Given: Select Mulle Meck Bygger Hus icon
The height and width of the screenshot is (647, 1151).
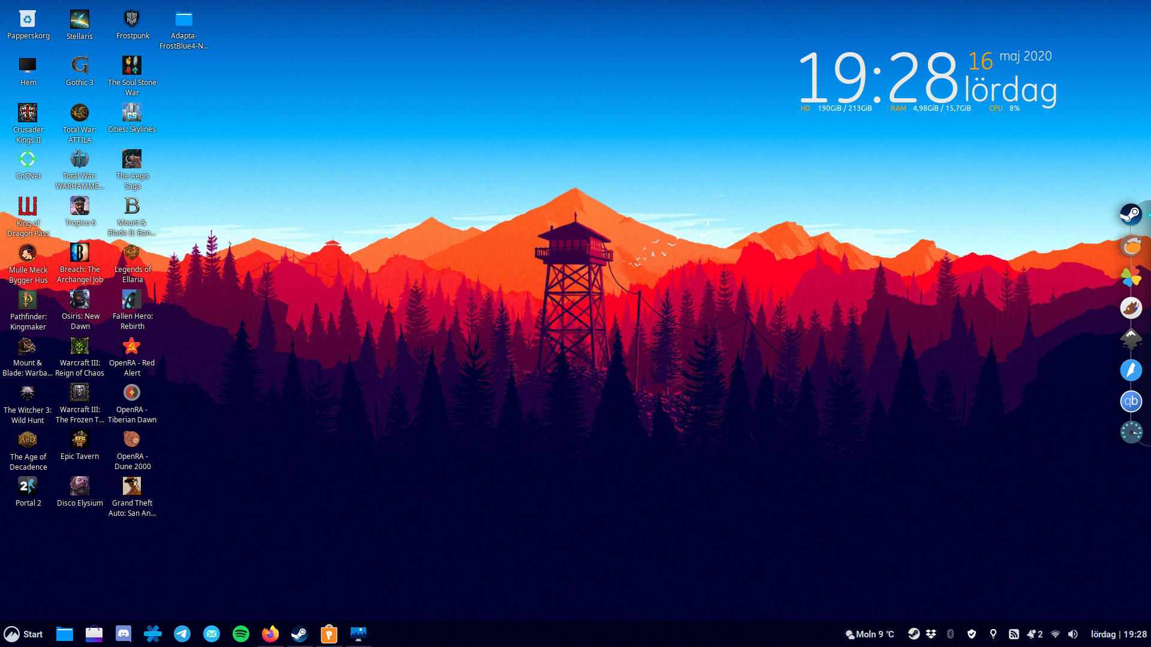Looking at the screenshot, I should (x=28, y=264).
